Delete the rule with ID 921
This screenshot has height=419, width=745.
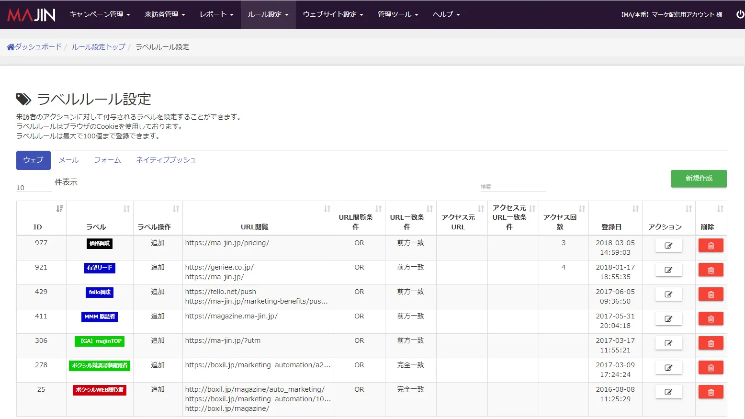tap(711, 270)
